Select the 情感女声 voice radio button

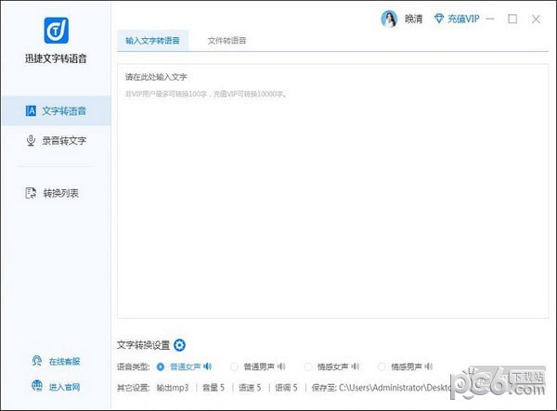tap(308, 366)
